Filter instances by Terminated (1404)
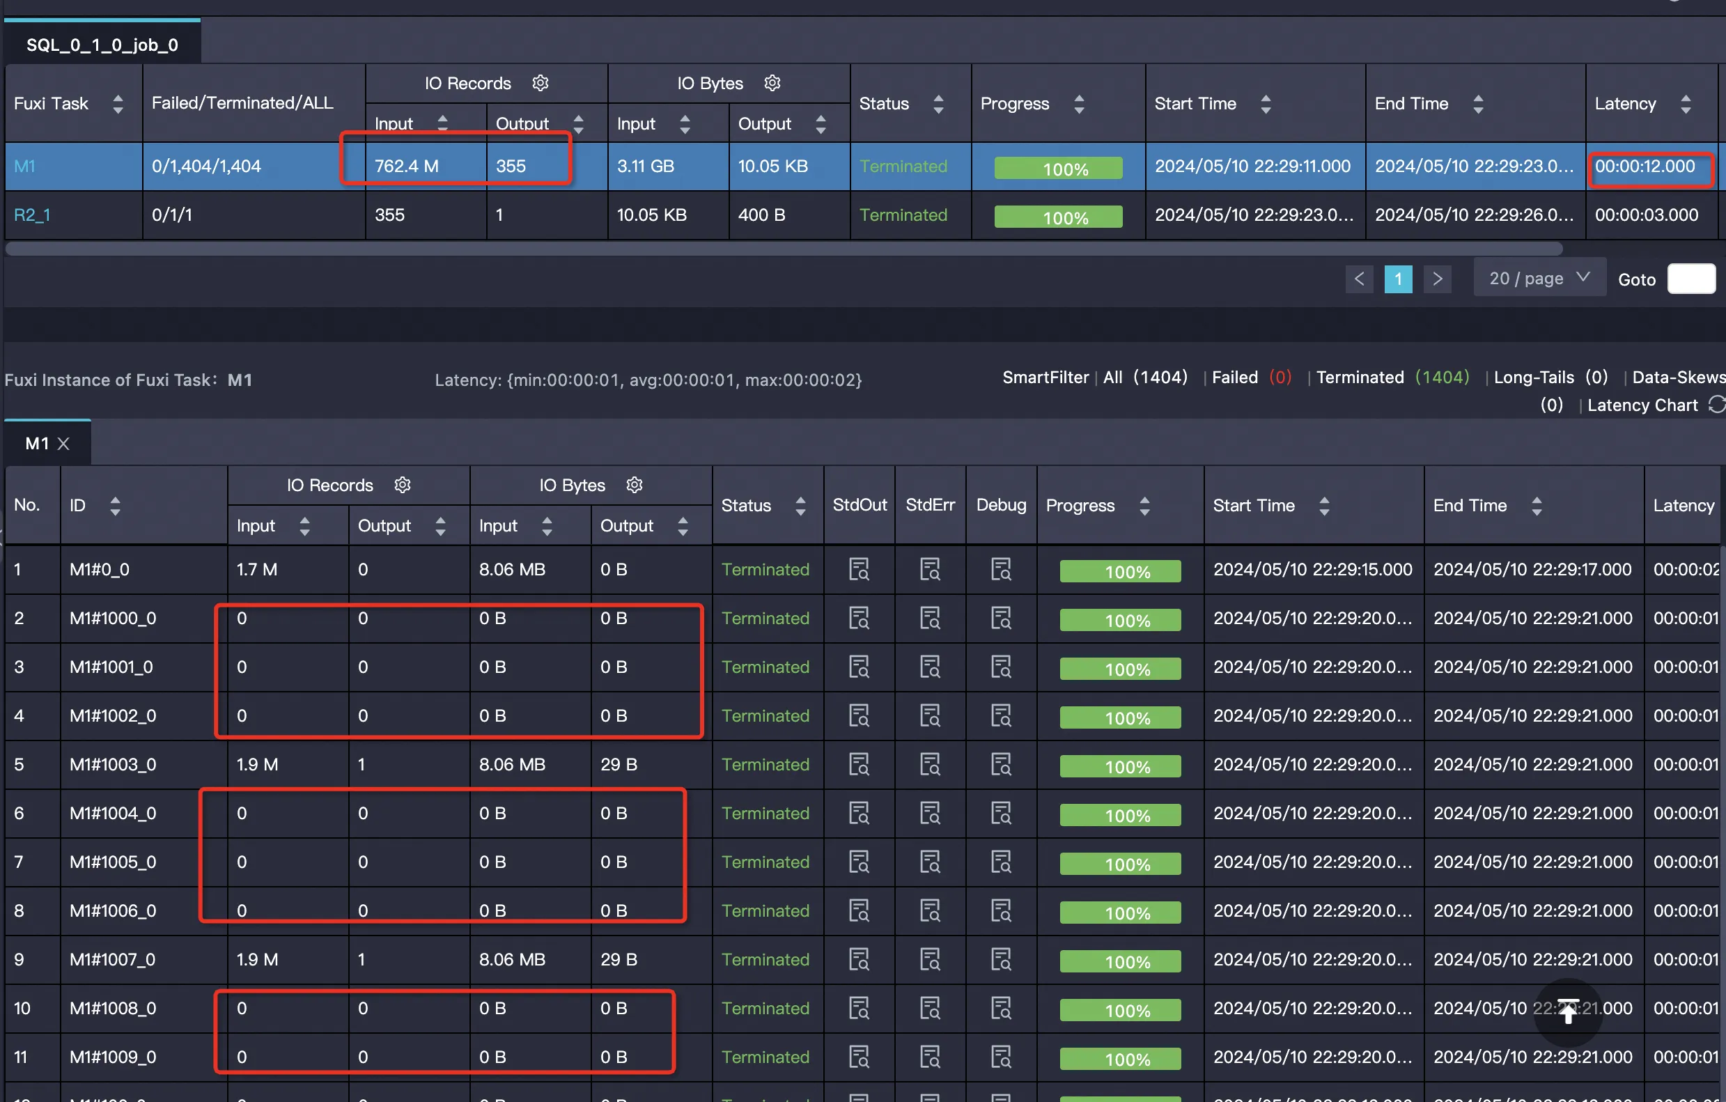The height and width of the screenshot is (1102, 1726). point(1392,377)
